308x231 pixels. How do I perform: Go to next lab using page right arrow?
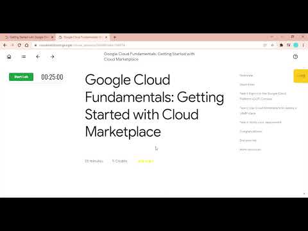[x=52, y=56]
